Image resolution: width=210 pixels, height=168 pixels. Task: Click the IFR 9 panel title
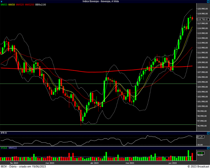(x=3, y=133)
